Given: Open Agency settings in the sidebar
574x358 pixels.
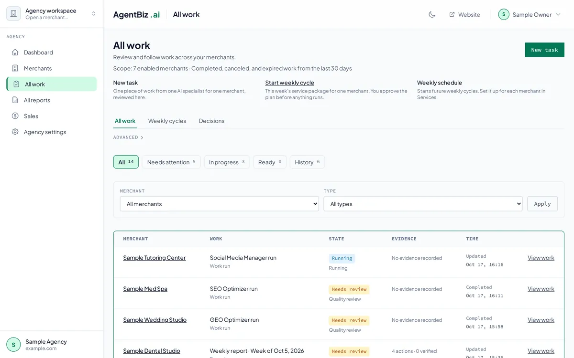Looking at the screenshot, I should click(x=52, y=132).
